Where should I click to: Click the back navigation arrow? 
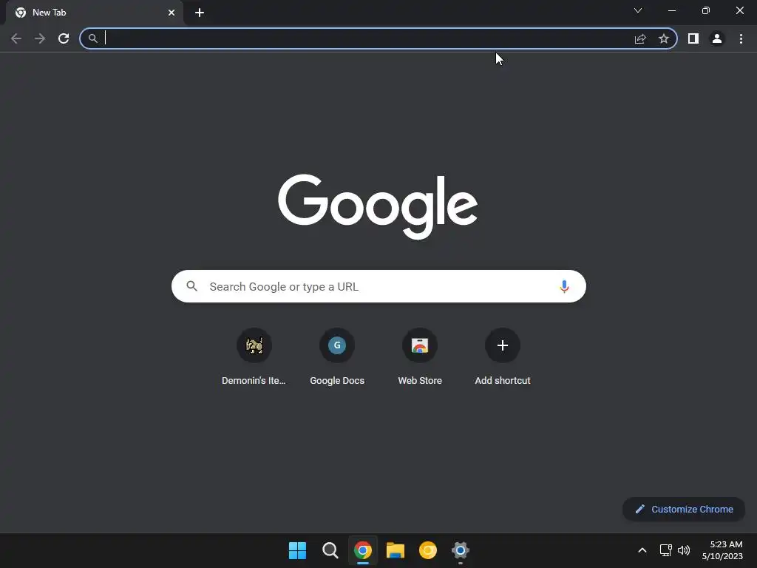(16, 38)
